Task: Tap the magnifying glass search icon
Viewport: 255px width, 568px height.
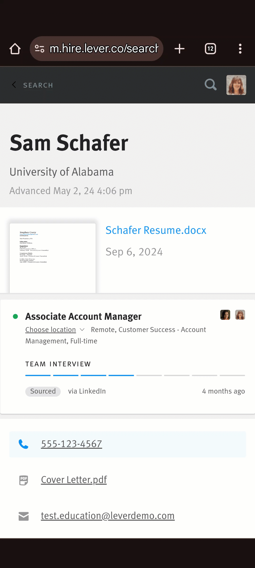Action: 211,85
